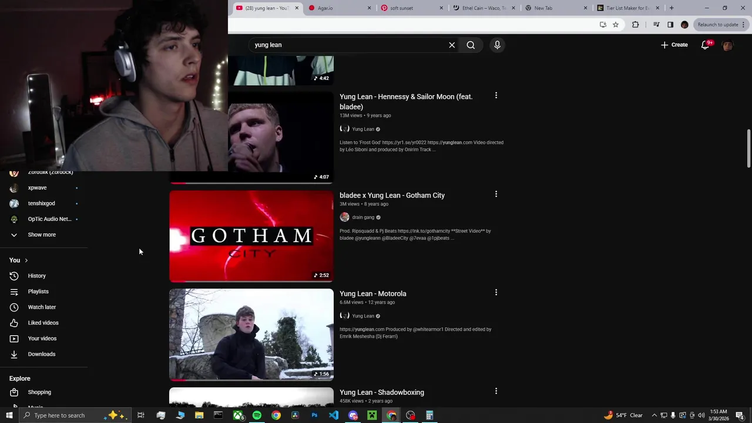This screenshot has width=752, height=423.
Task: Click the YouTube Create button
Action: 674,45
